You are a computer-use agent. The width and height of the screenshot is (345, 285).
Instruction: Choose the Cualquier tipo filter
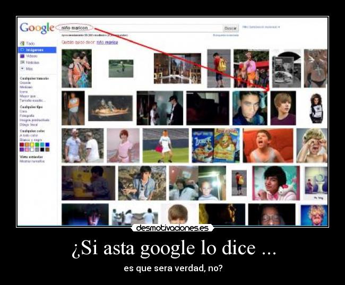click(x=31, y=107)
